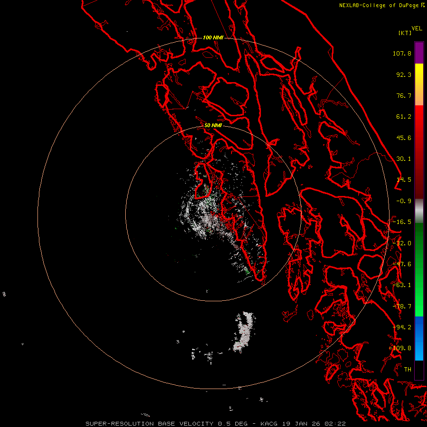Click the 61.2 velocity scale value
This screenshot has height=427, width=427.
click(x=404, y=117)
